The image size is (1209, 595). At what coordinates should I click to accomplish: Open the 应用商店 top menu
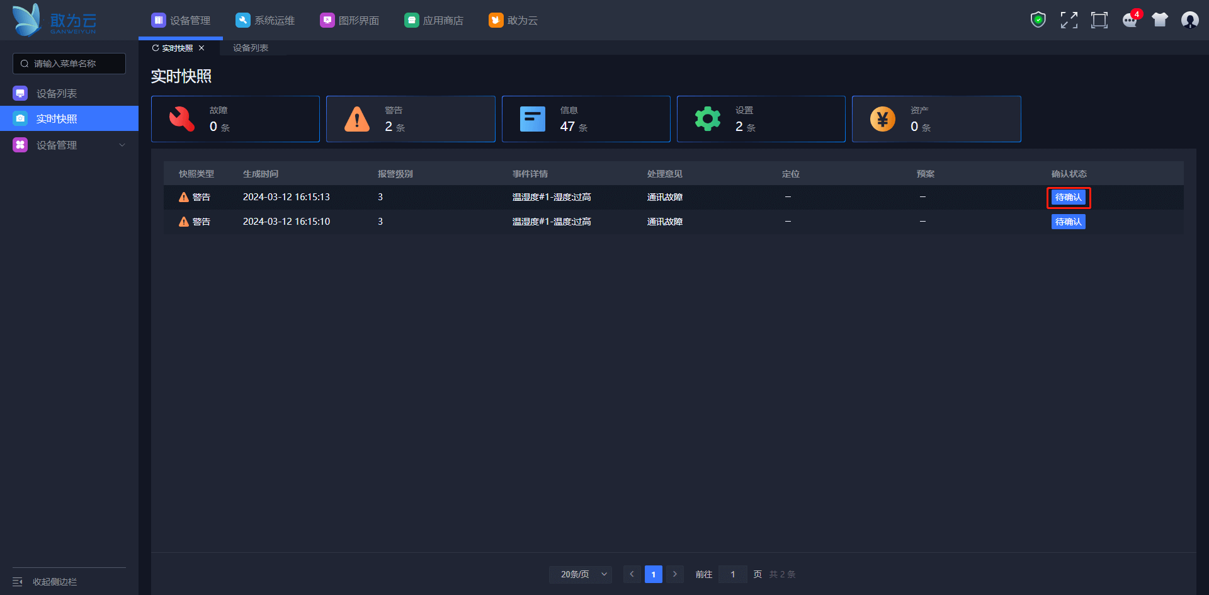(x=434, y=20)
